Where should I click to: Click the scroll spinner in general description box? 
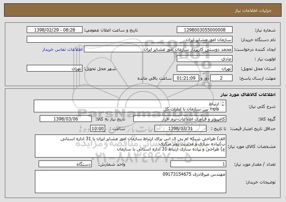tap(223, 104)
